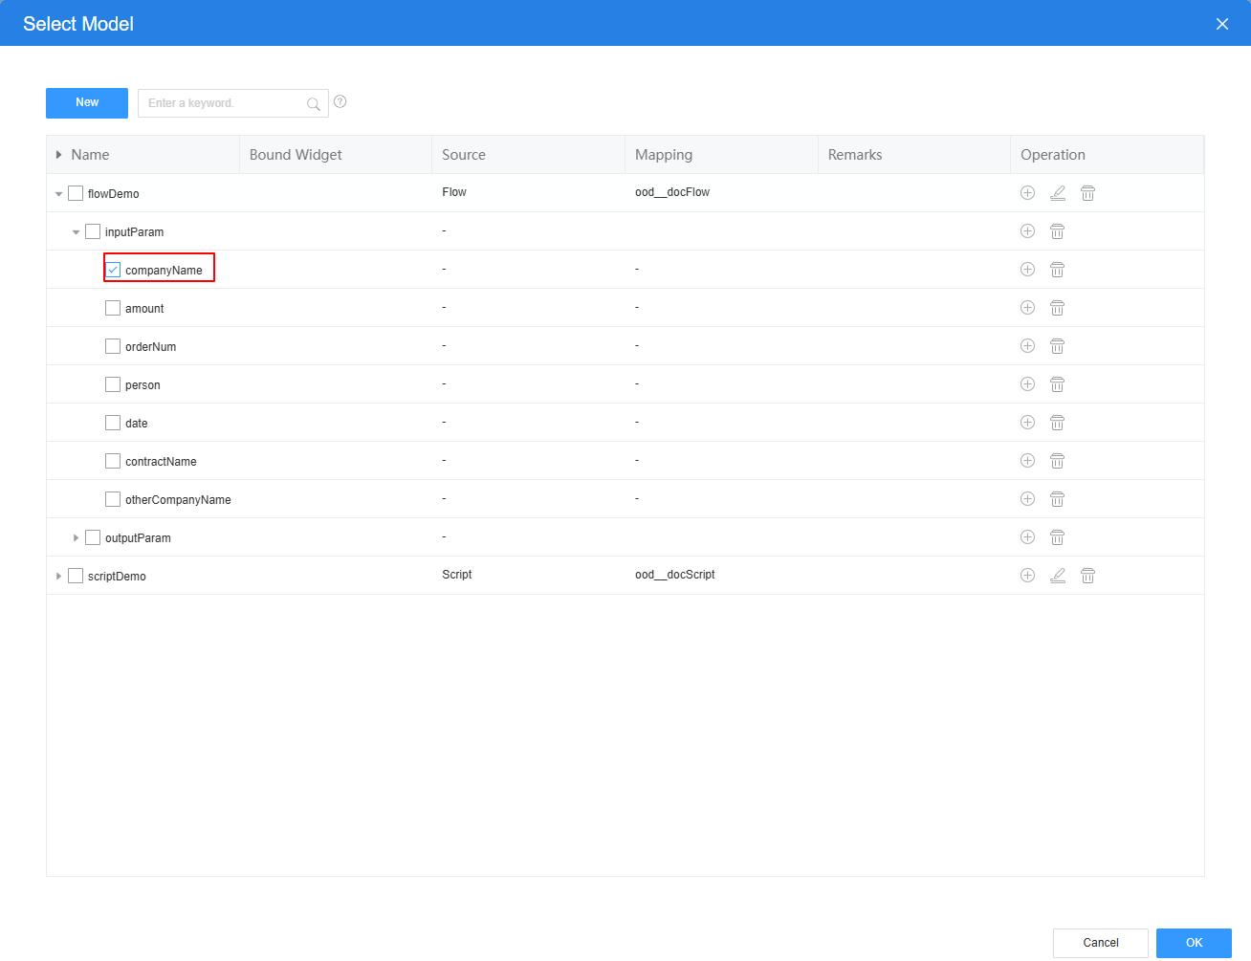Check the otherCompanyName checkbox

pos(113,499)
